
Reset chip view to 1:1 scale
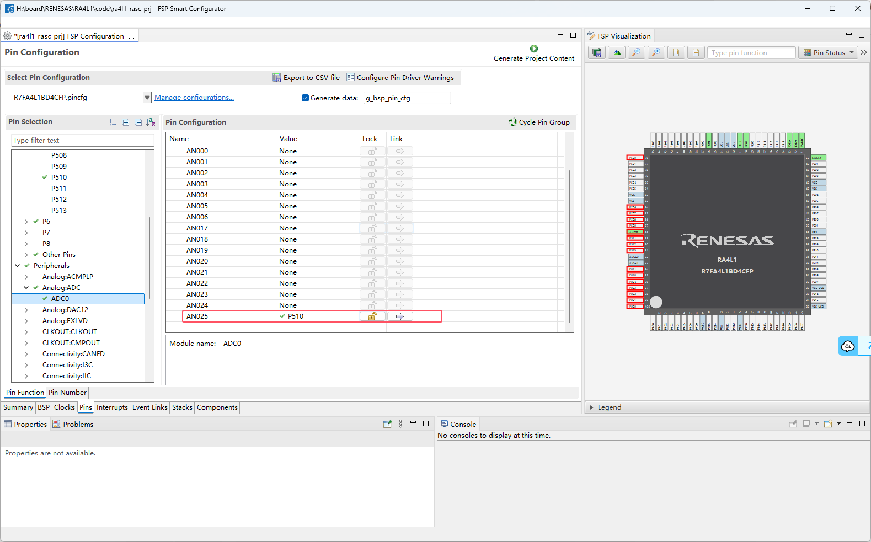point(676,52)
